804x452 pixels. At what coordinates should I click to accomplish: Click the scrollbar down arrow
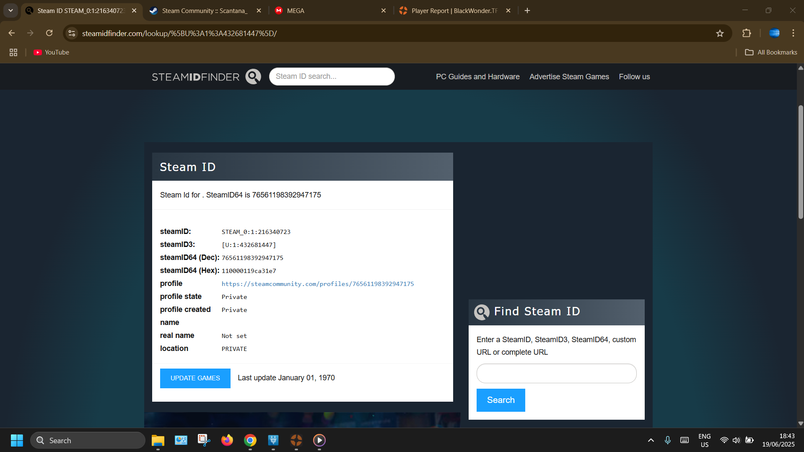pyautogui.click(x=800, y=423)
